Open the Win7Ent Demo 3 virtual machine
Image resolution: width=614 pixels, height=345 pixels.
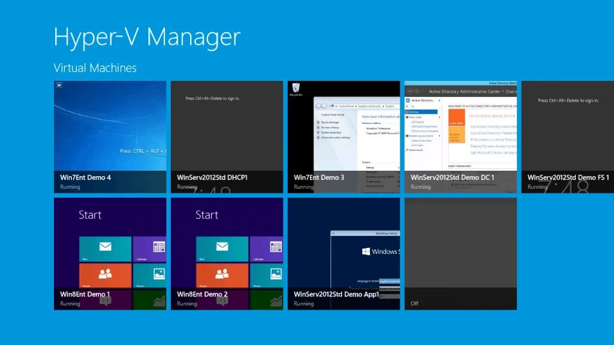344,137
